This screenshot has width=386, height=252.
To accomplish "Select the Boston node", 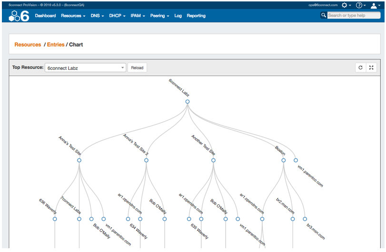I will (284, 160).
